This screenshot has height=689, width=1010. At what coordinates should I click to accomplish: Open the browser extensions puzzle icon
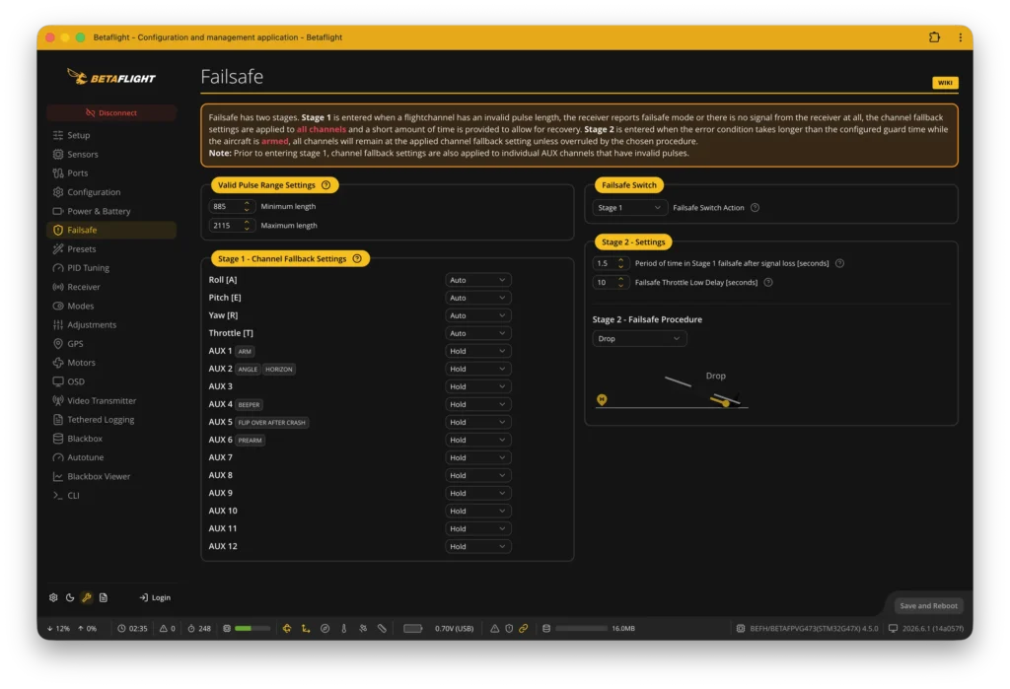(934, 37)
